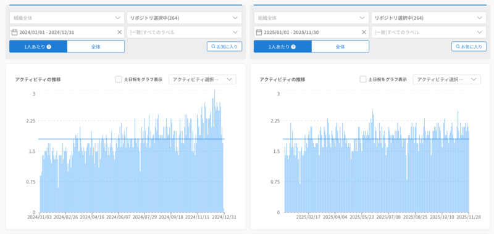Click アクティビティの推移 title on the 2025 chart

(283, 79)
